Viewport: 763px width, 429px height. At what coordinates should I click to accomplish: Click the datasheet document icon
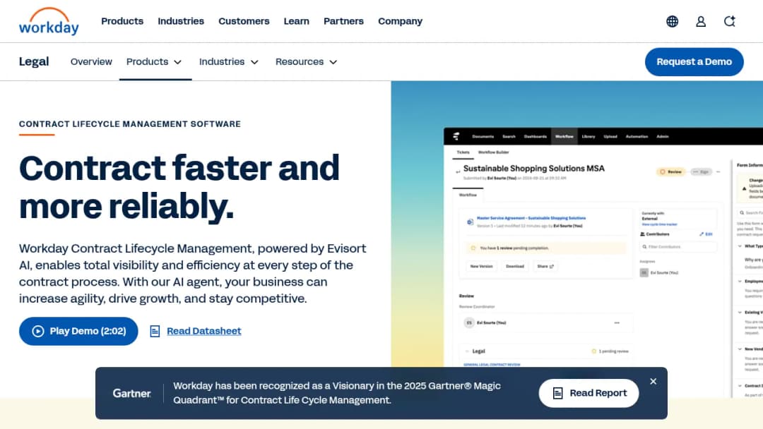(x=155, y=332)
